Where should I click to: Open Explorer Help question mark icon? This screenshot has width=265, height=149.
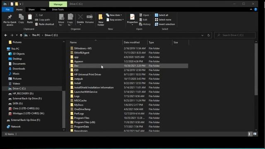tap(255, 10)
